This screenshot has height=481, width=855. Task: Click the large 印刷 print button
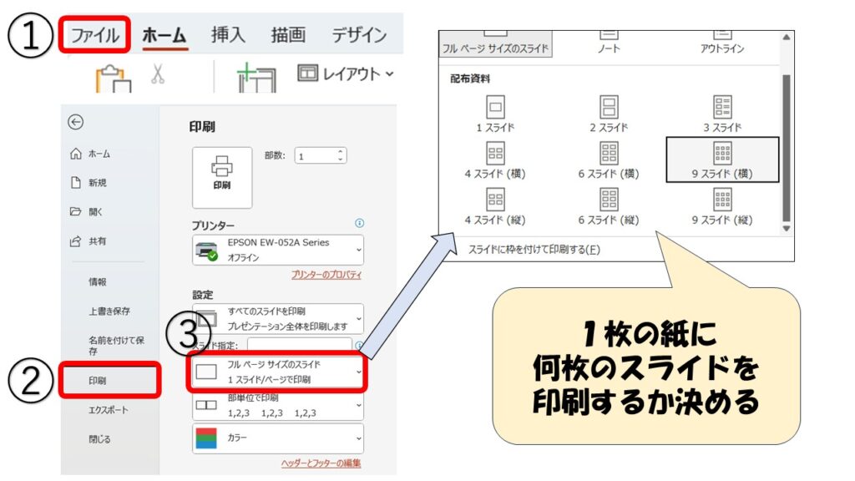click(222, 177)
